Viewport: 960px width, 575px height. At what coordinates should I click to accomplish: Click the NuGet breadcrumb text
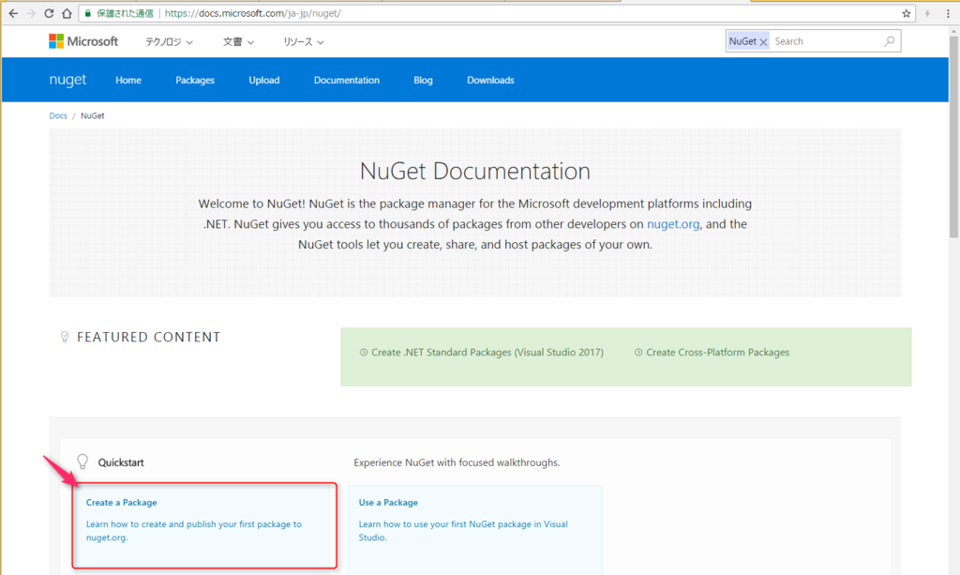93,115
